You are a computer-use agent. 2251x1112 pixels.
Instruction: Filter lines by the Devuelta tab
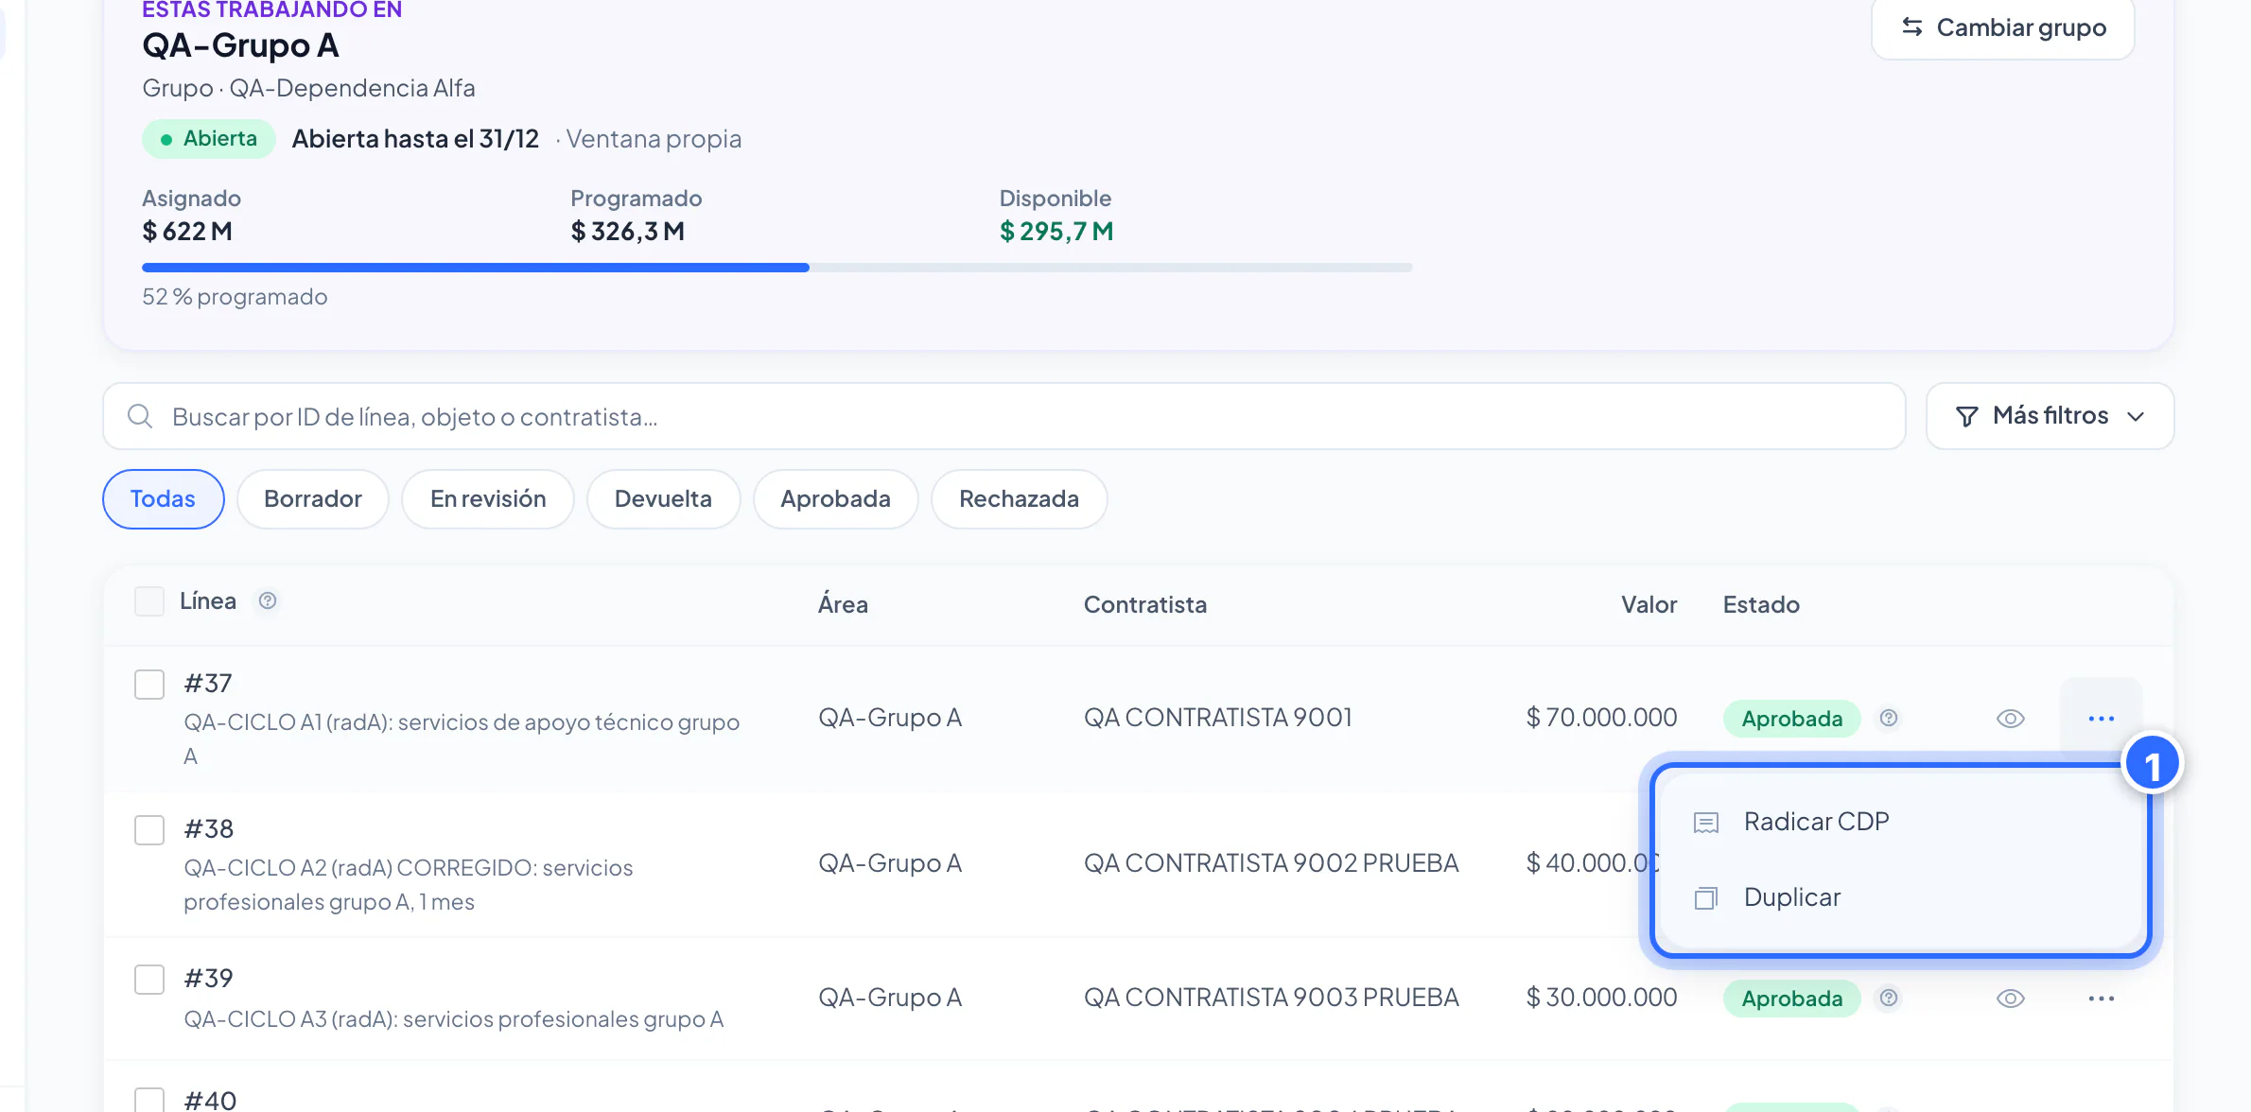tap(663, 499)
